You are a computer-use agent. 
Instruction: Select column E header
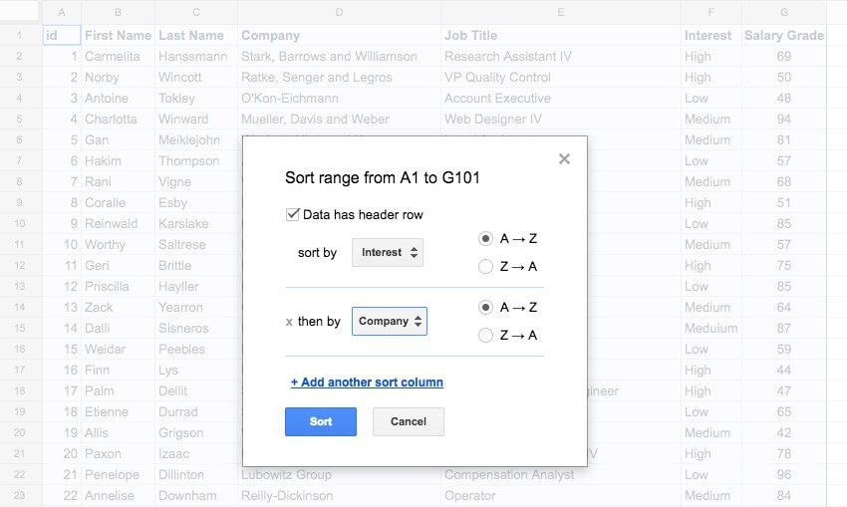click(x=561, y=12)
